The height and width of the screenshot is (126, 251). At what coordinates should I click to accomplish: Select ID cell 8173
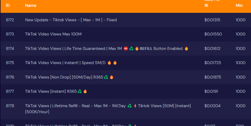pyautogui.click(x=10, y=34)
